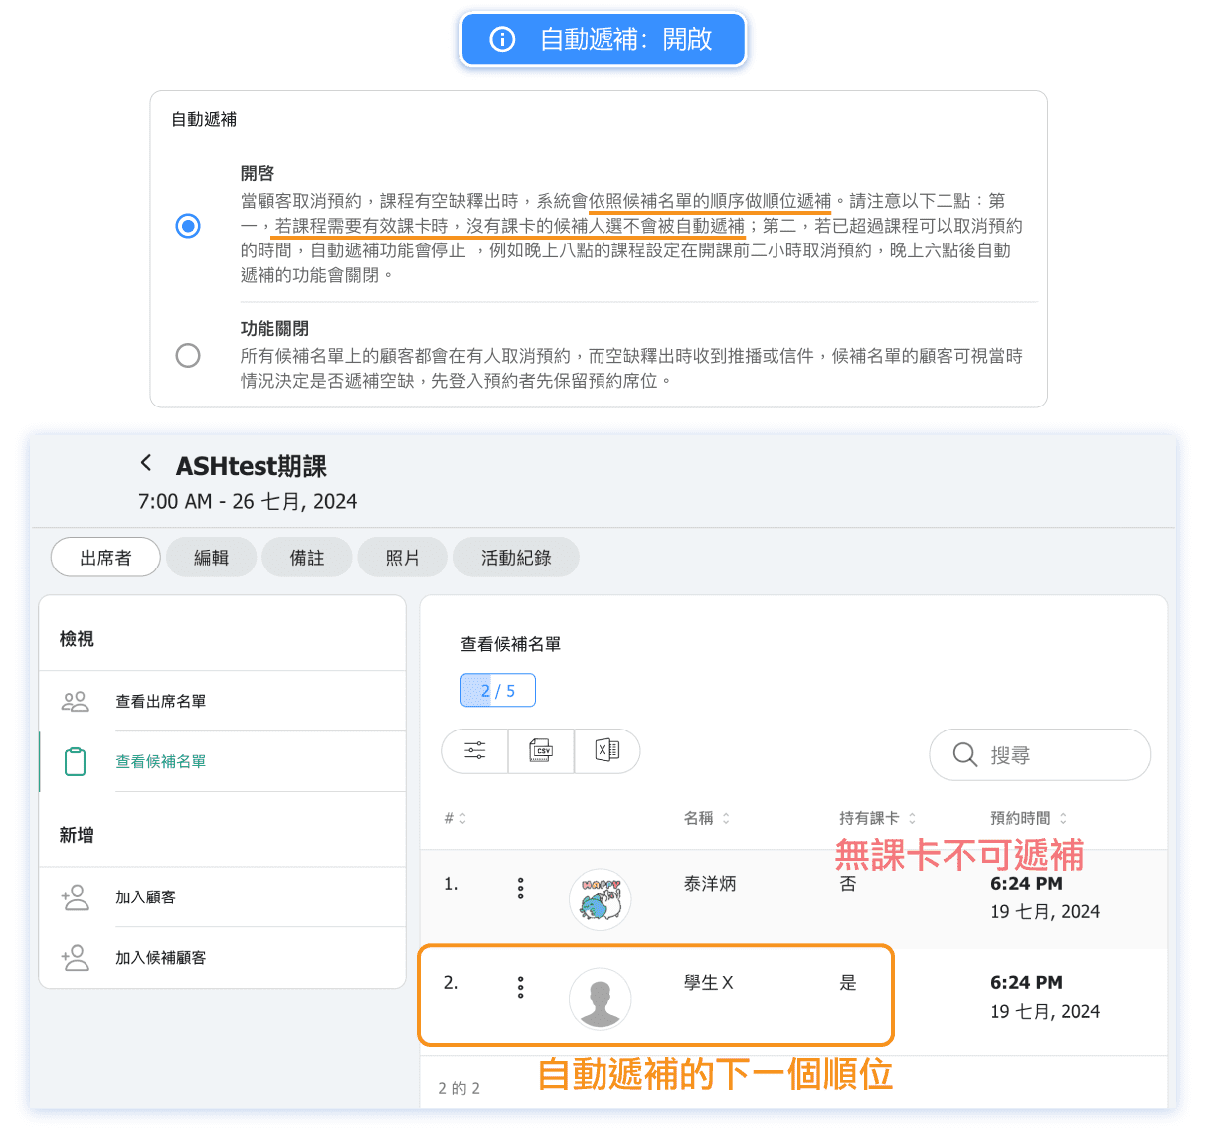Sort the list by 名稱 column
The width and height of the screenshot is (1207, 1136).
707,819
